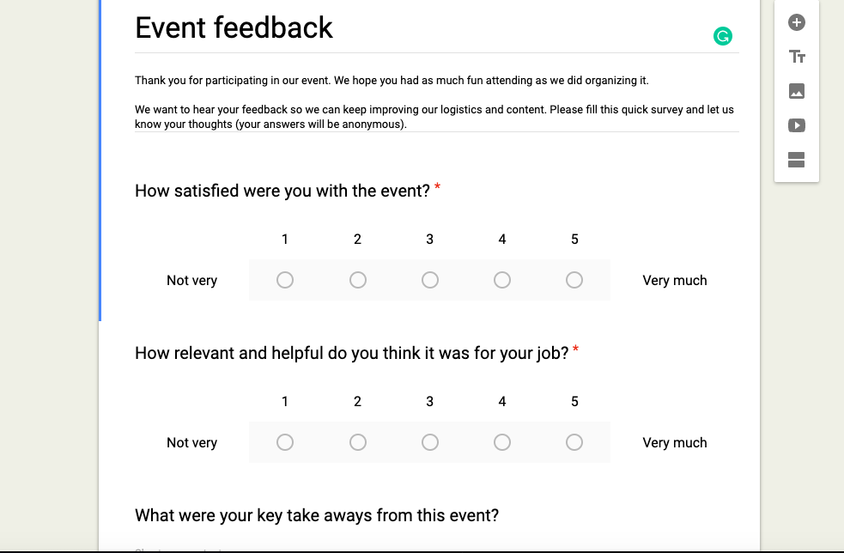Choose rating 1 for job relevance question
Screen dimensions: 844x553
[285, 442]
